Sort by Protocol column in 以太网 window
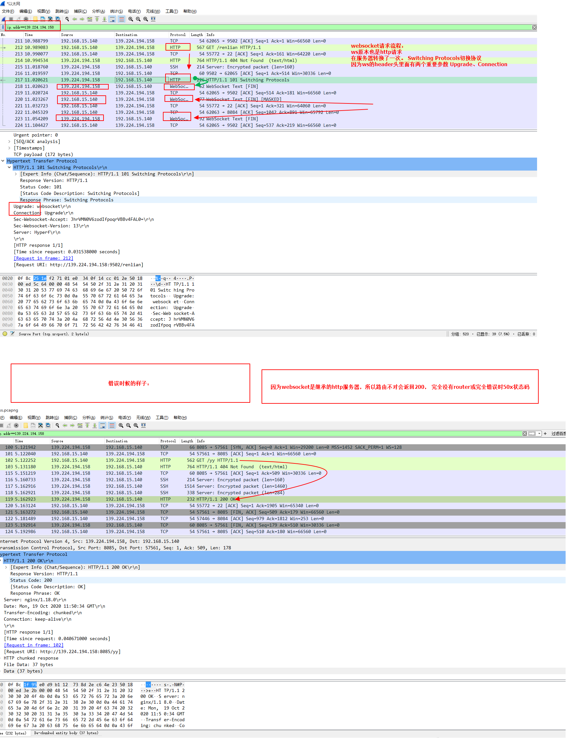 pos(178,35)
